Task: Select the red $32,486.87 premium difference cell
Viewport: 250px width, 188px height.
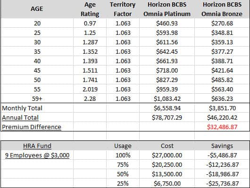Action: 222,127
